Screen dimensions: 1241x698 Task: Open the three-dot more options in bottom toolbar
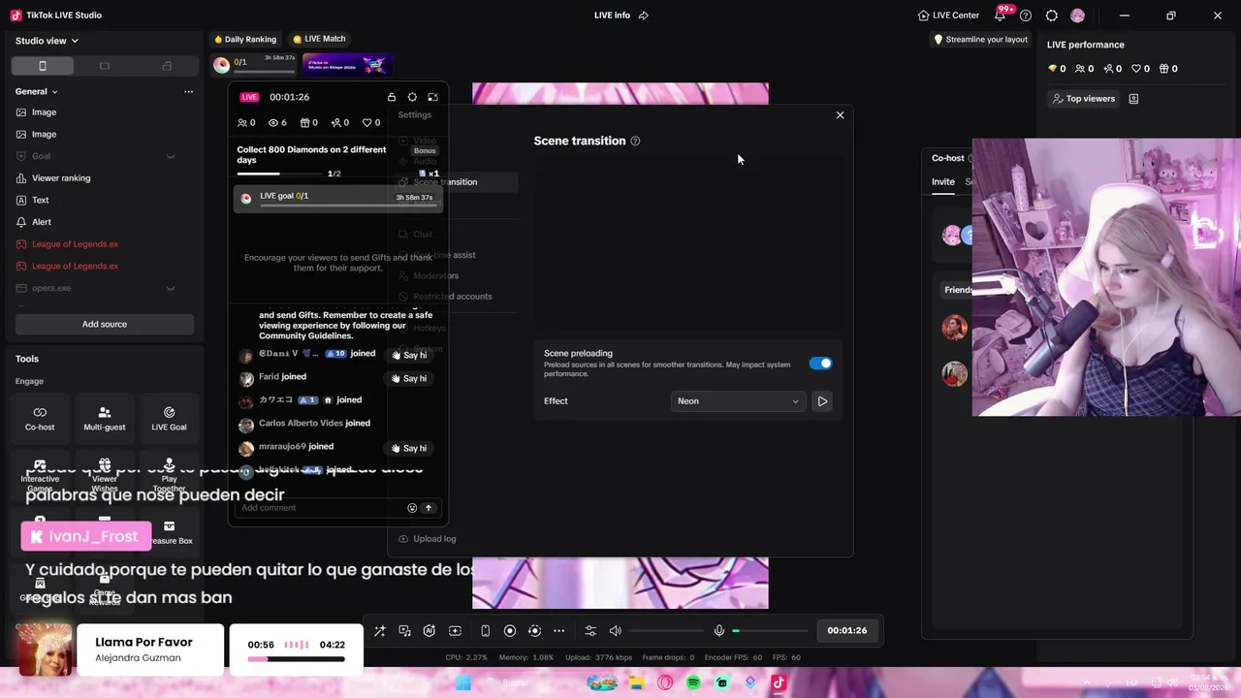tap(559, 631)
